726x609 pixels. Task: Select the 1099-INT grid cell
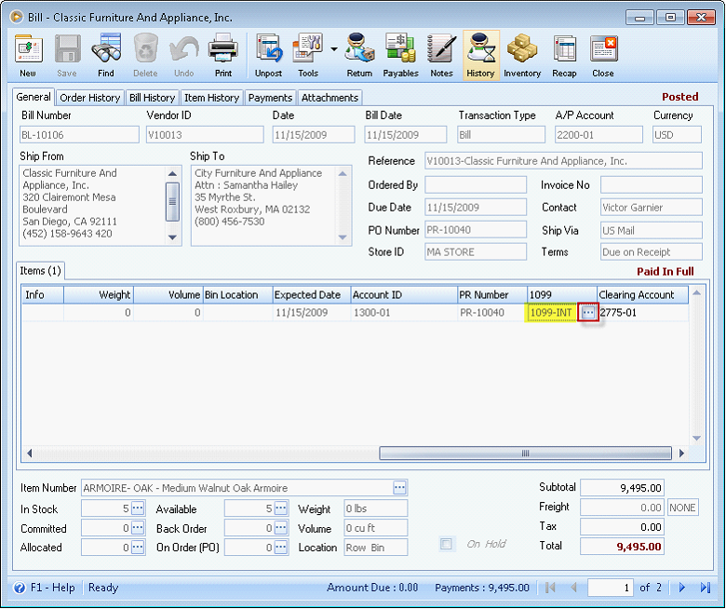coord(552,313)
